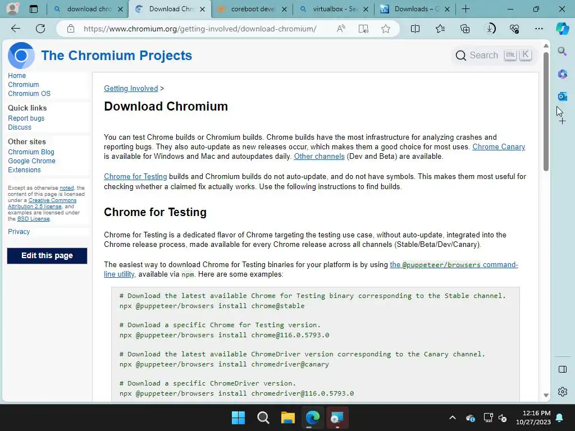Open the Extensions link
575x431 pixels.
click(24, 169)
